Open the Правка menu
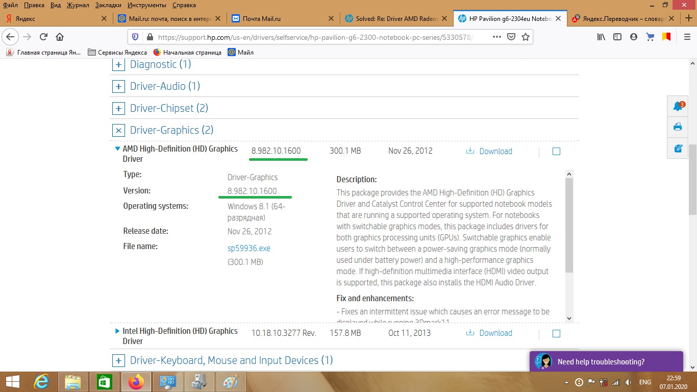 point(34,5)
